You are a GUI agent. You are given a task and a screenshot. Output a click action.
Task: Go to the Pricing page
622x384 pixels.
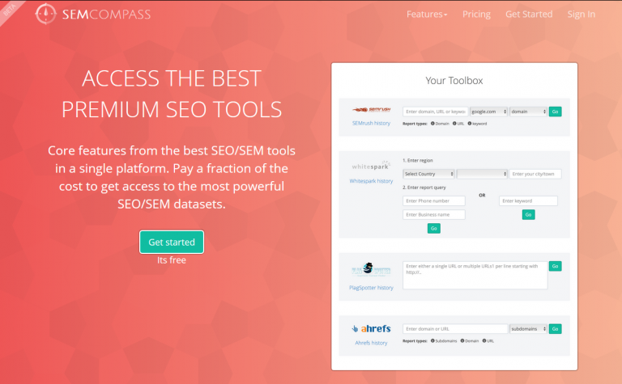(476, 15)
